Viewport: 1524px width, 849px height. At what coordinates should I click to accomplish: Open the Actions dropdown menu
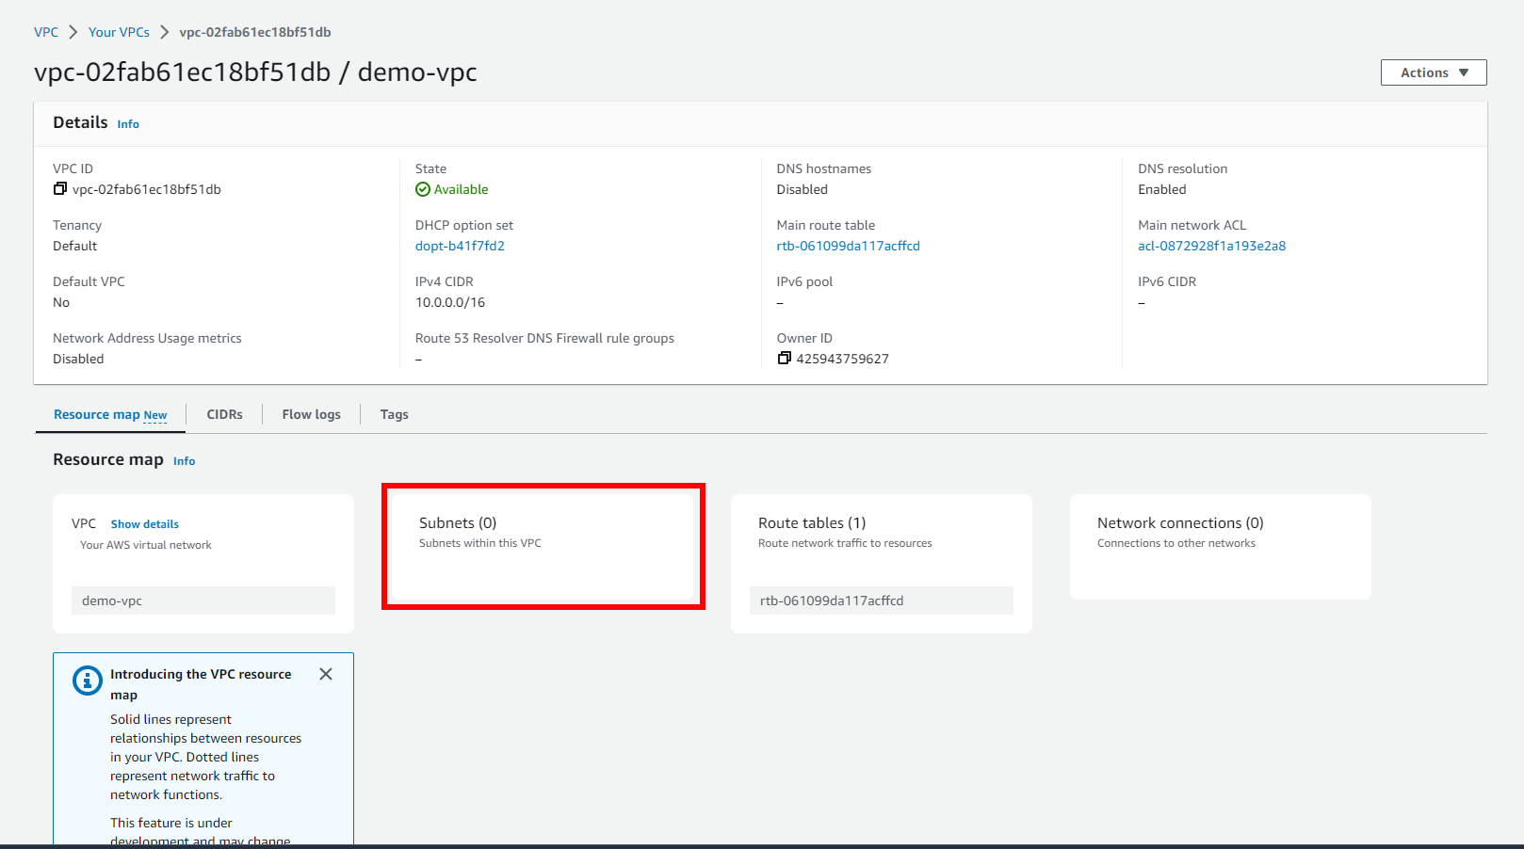tap(1433, 72)
